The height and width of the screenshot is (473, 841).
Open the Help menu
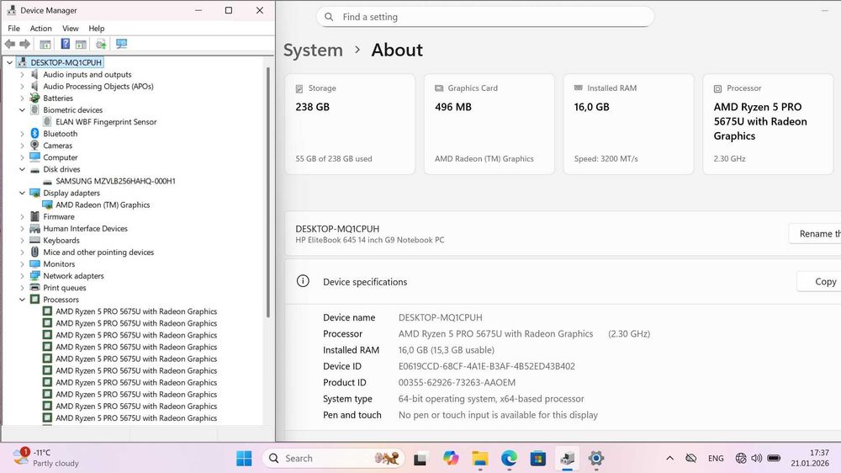[97, 29]
